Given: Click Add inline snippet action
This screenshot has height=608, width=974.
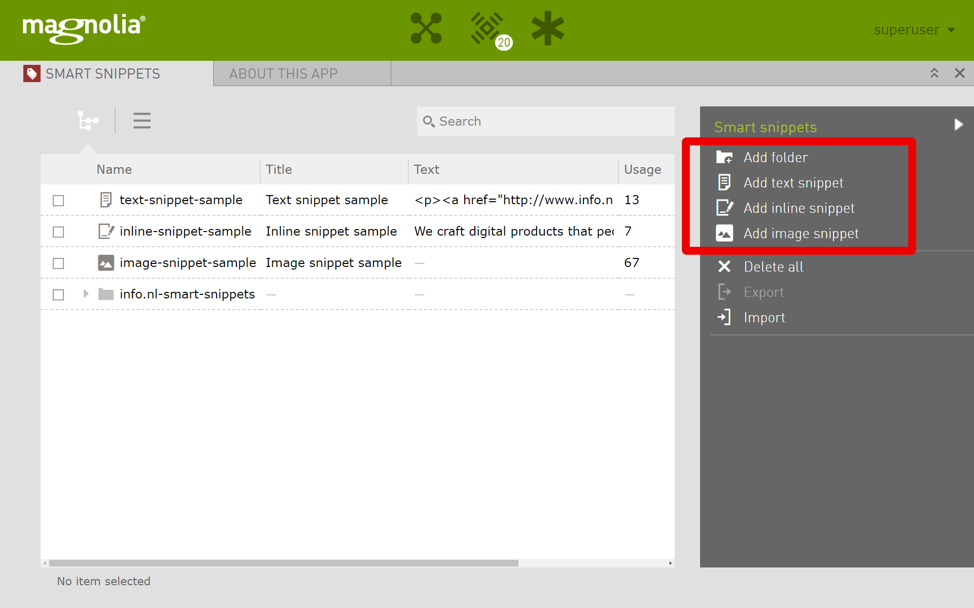Looking at the screenshot, I should click(798, 208).
